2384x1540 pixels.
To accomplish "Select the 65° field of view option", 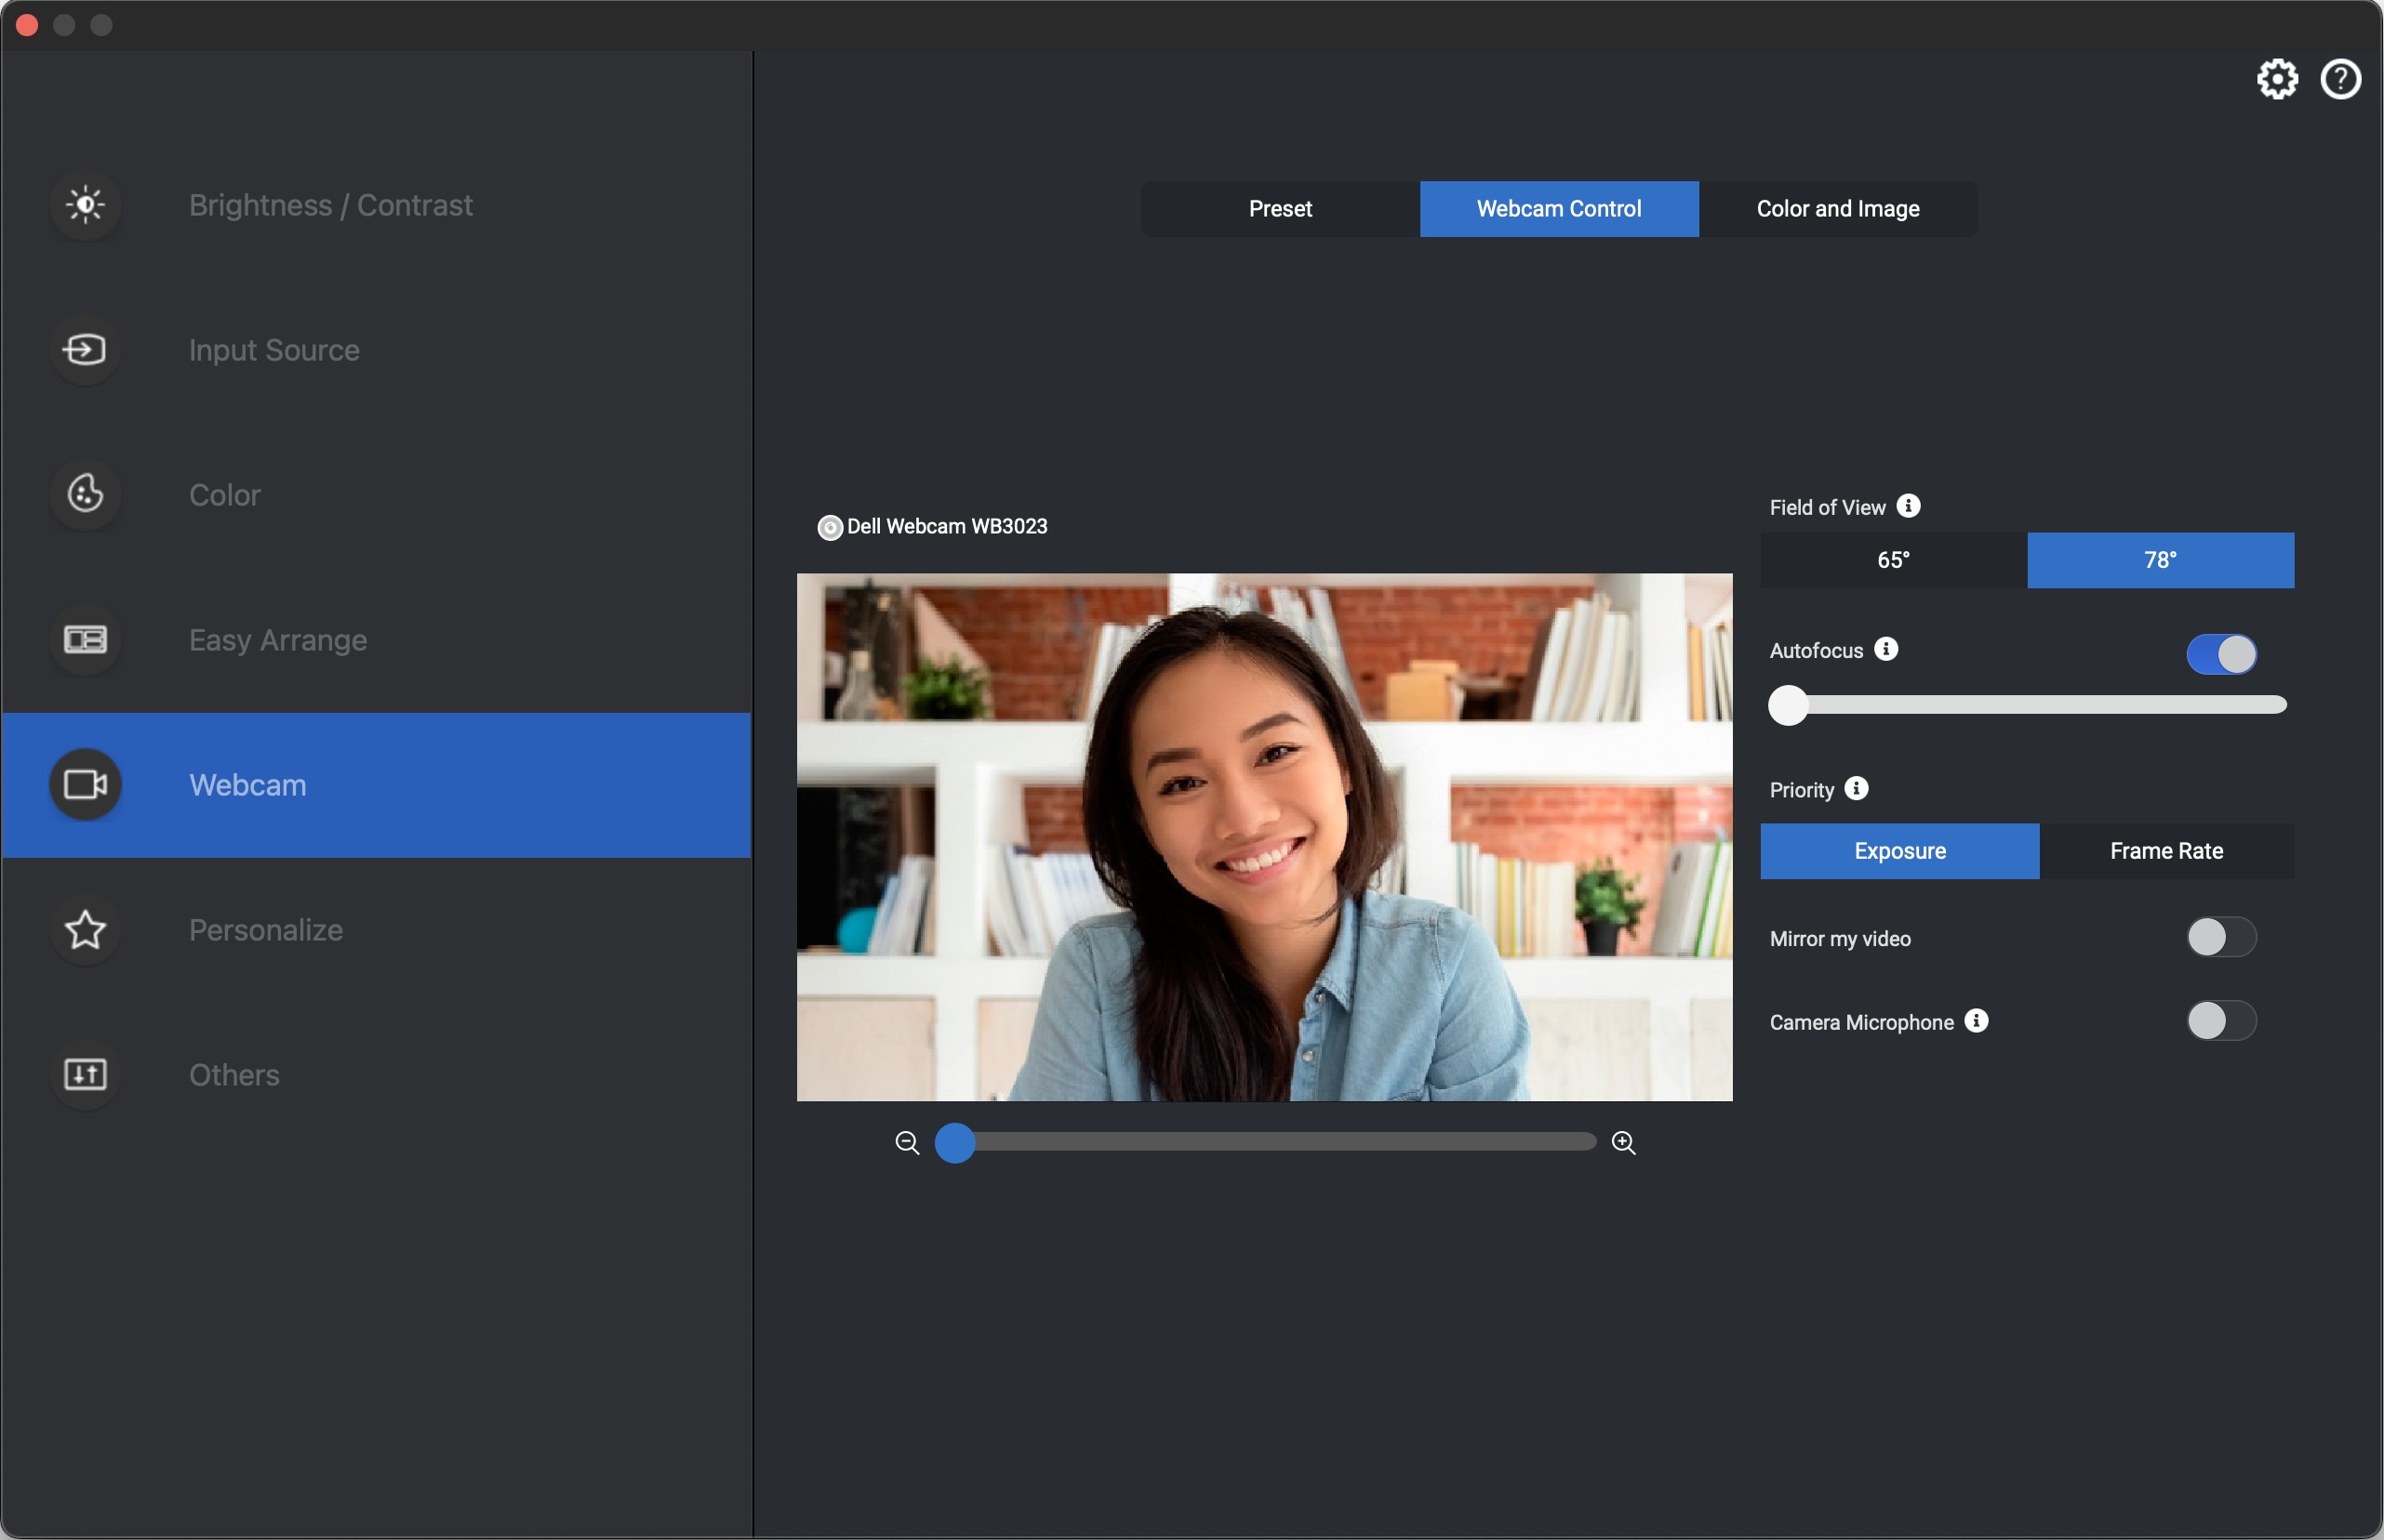I will [1894, 559].
